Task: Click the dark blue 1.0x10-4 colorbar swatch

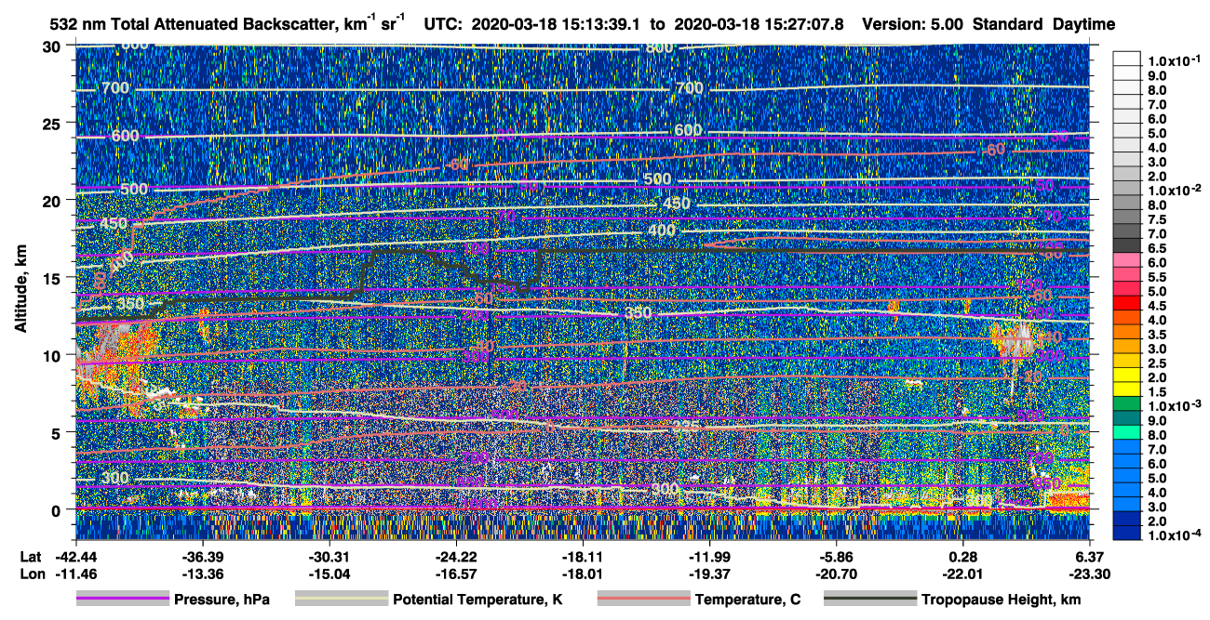Action: [x=1126, y=534]
